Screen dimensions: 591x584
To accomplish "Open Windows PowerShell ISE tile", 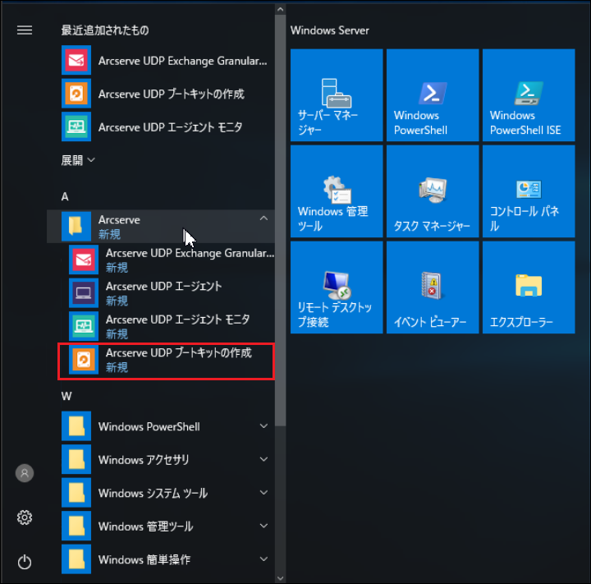I will (529, 95).
